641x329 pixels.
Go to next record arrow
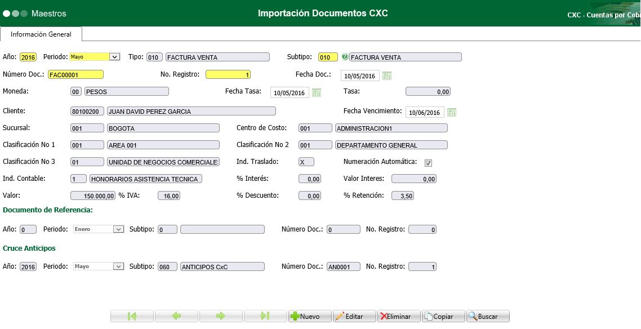(221, 316)
